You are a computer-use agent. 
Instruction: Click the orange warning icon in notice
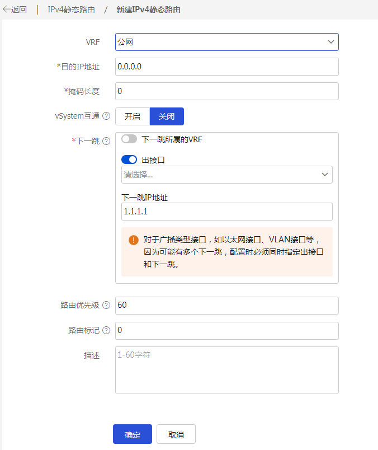pos(133,240)
